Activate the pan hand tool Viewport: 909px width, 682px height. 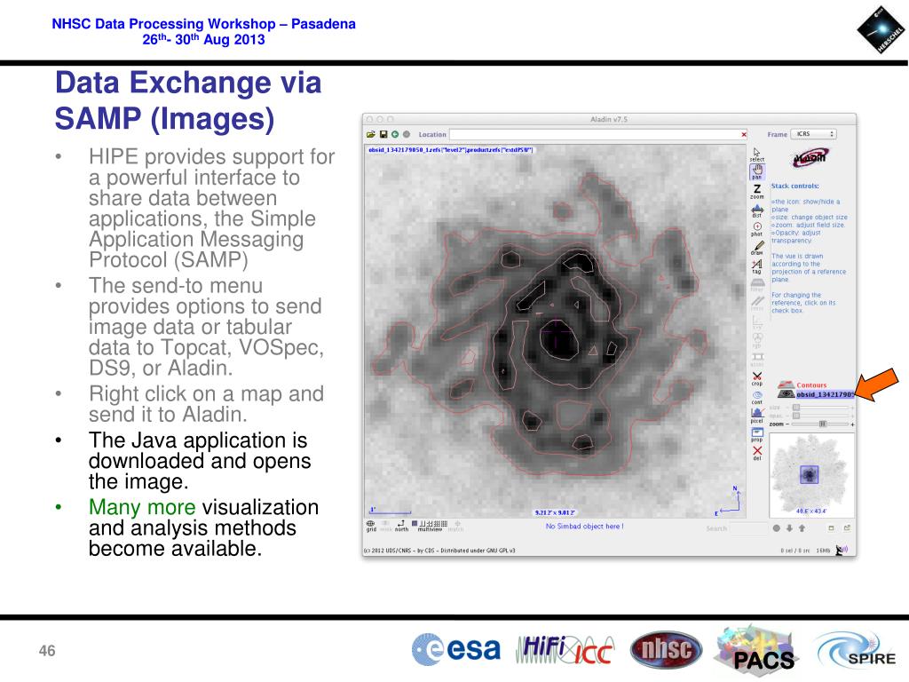click(x=757, y=171)
